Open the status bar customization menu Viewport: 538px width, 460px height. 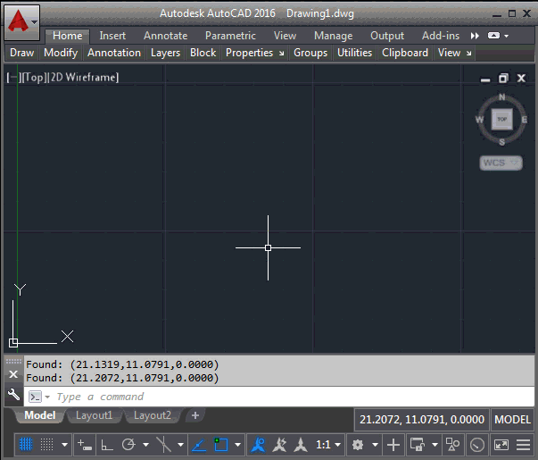tap(523, 445)
